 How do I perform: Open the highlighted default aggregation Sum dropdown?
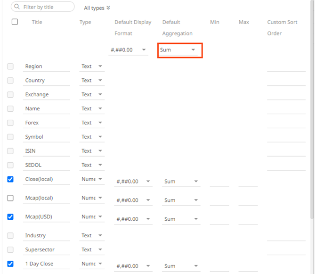tap(179, 50)
